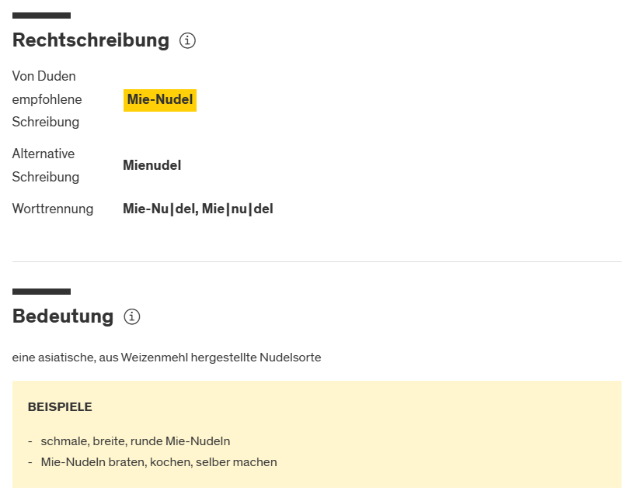Click the example 'Mie-Nudeln braten, kochen, selber machen'

point(158,462)
